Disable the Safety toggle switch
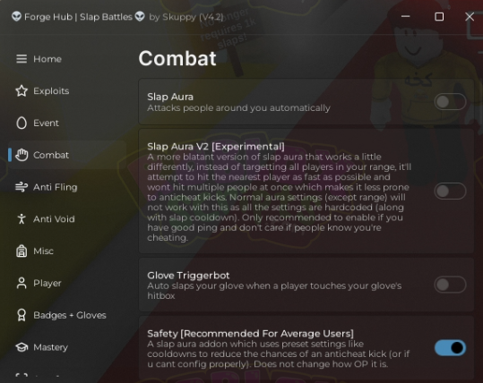483x383 pixels. (x=450, y=347)
